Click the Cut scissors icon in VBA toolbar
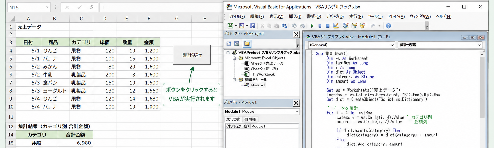The width and height of the screenshot is (494, 148). pyautogui.click(x=262, y=26)
